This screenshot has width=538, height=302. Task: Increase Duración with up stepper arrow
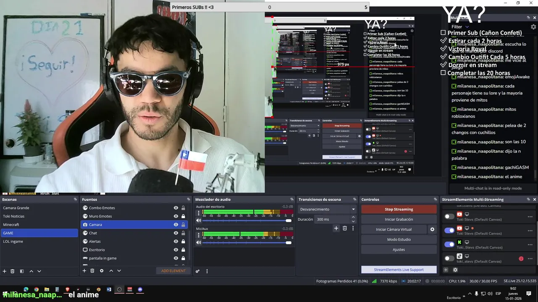pyautogui.click(x=353, y=217)
